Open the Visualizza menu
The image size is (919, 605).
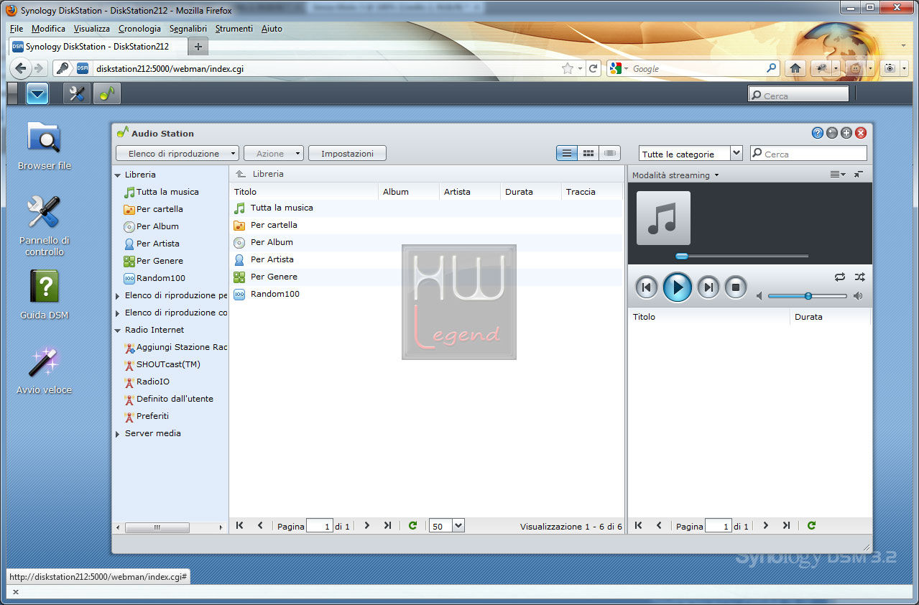tap(91, 29)
